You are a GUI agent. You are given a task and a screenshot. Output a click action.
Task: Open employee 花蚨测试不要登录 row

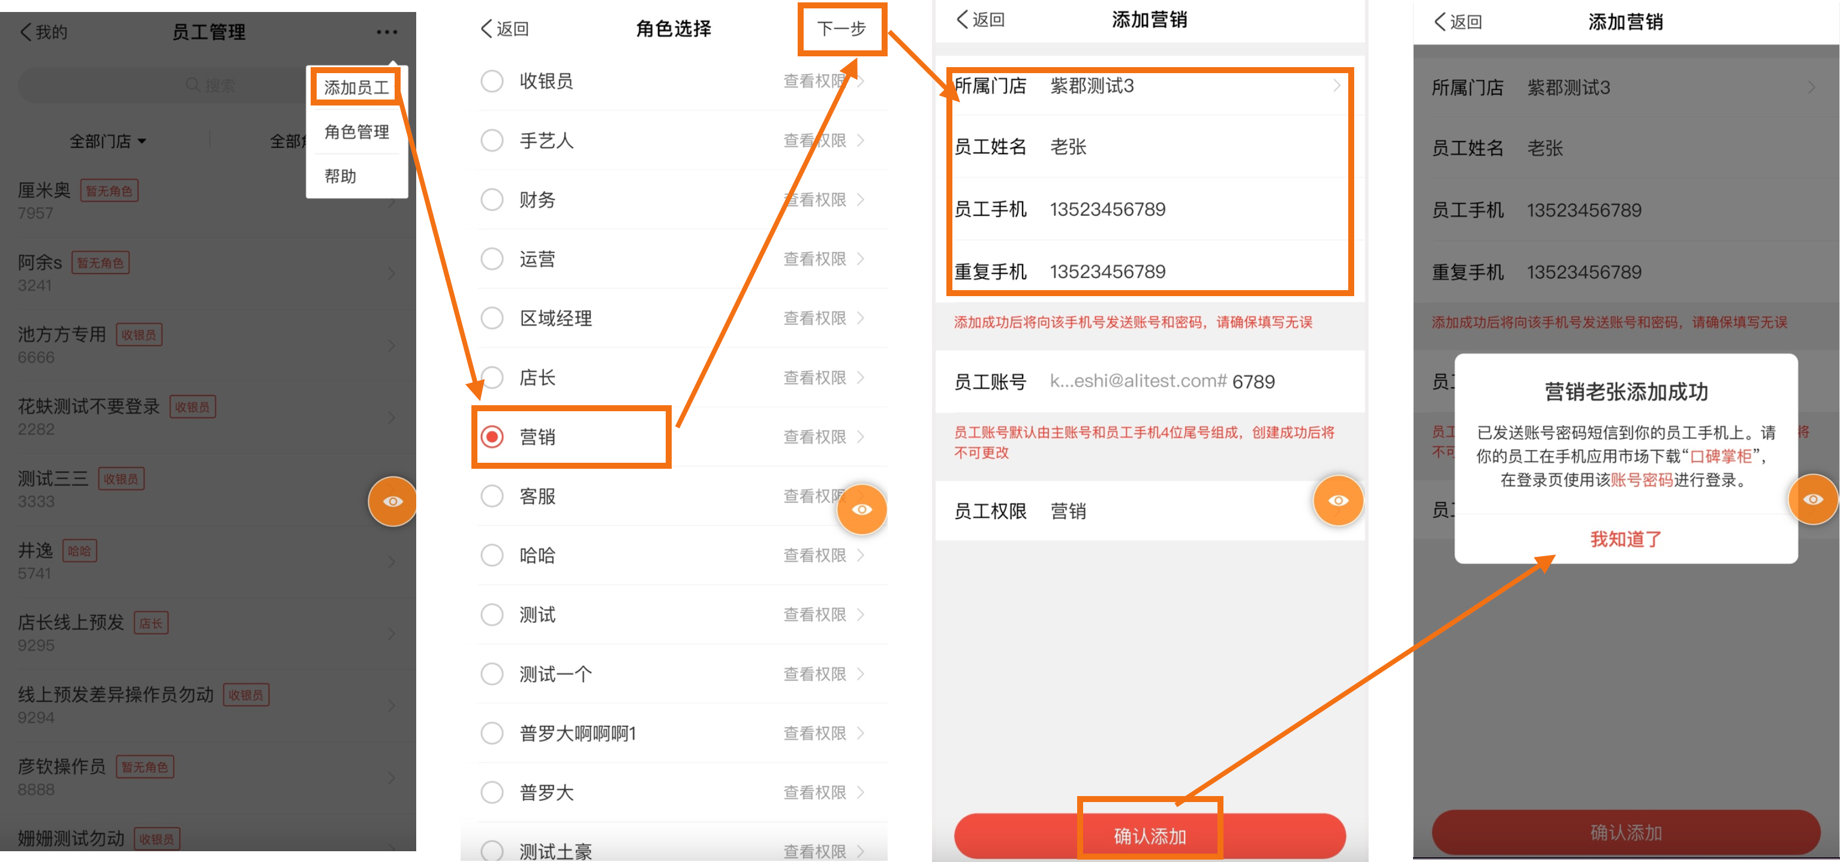[x=207, y=418]
